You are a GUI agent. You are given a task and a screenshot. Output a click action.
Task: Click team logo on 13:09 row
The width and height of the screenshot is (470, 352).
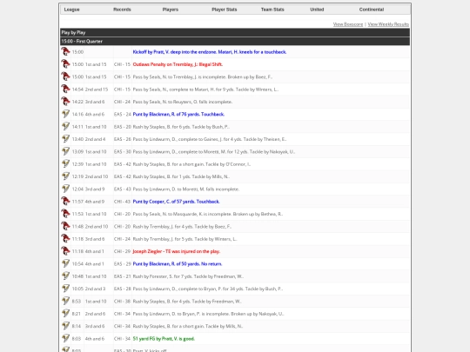65,151
